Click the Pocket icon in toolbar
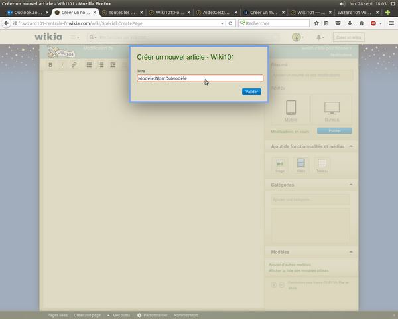 click(338, 23)
